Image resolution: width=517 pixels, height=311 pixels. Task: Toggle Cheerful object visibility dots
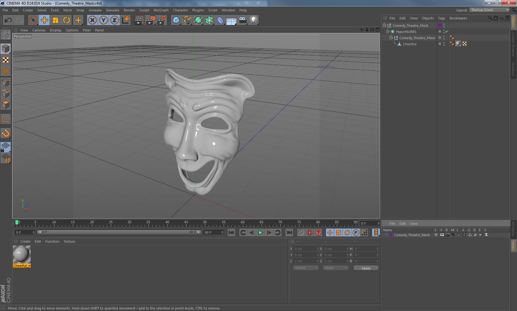444,44
